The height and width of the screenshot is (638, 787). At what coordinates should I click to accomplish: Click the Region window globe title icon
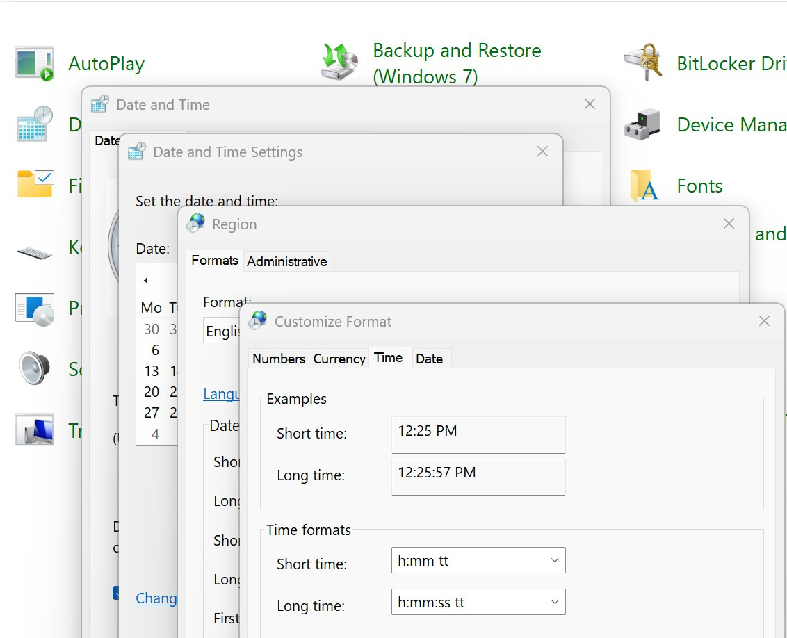click(196, 223)
